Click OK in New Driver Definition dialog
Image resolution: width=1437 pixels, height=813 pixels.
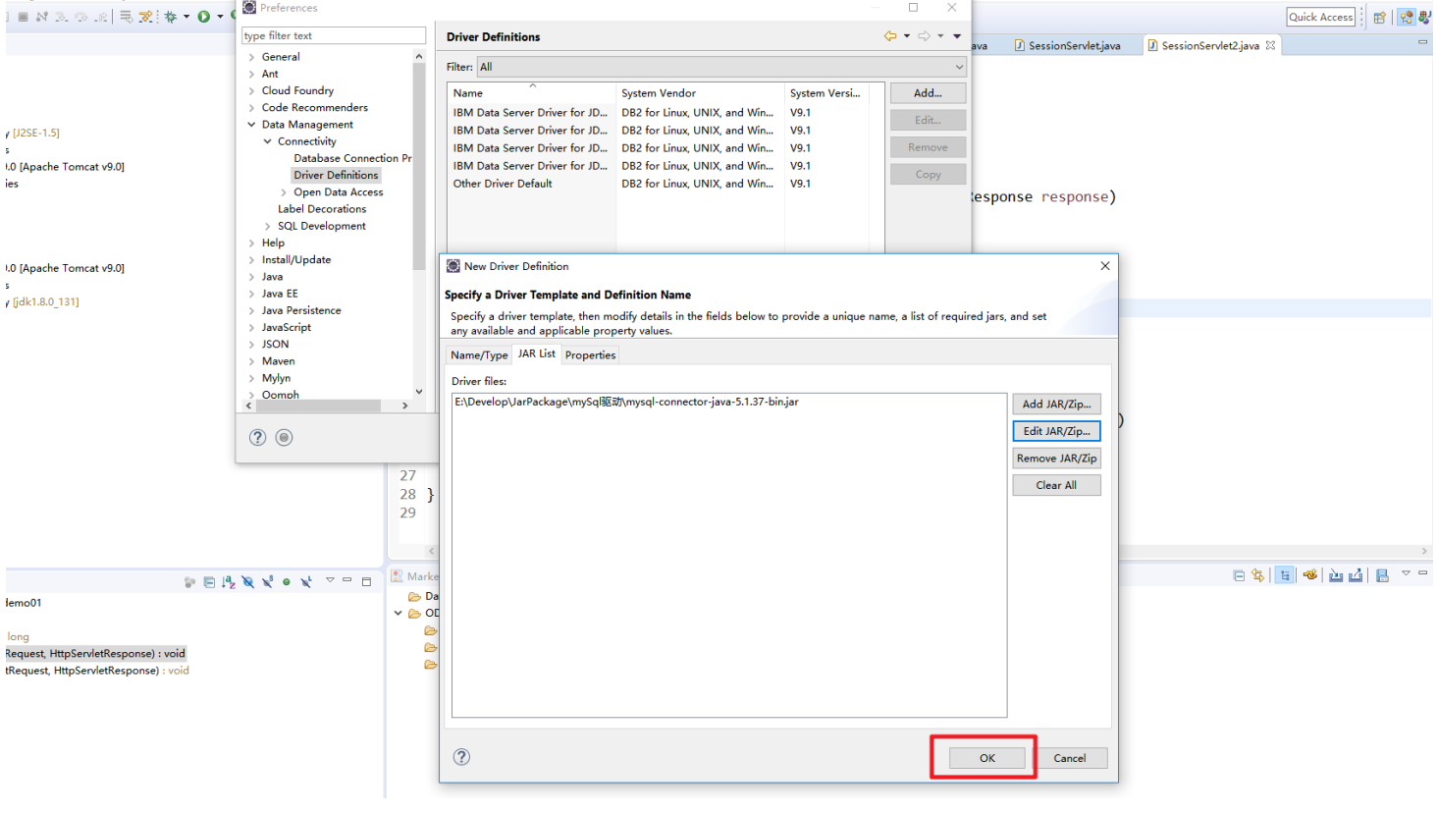(x=987, y=758)
